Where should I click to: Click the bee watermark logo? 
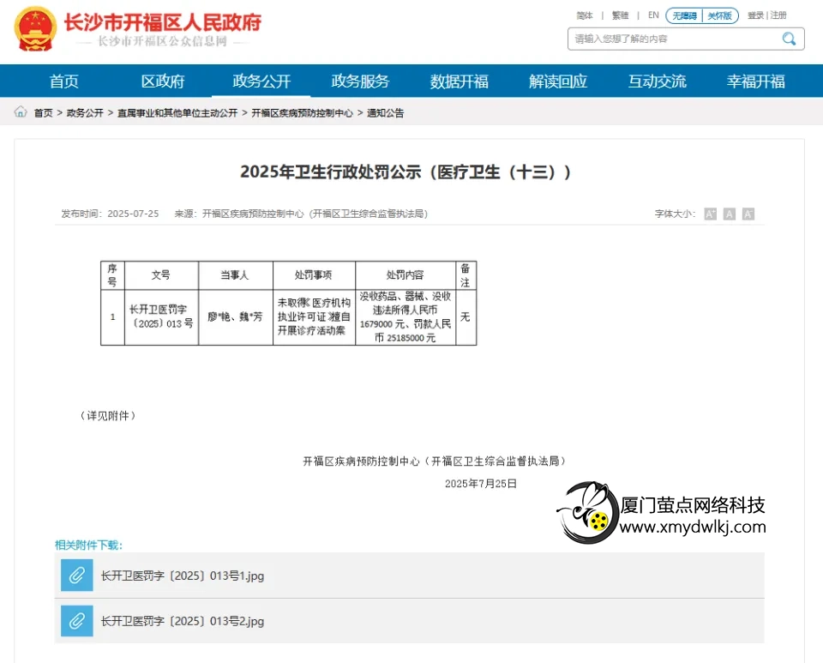point(590,513)
